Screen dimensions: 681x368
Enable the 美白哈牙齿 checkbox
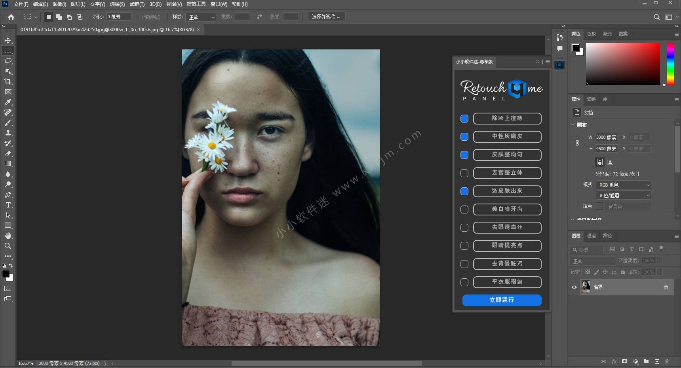(464, 209)
